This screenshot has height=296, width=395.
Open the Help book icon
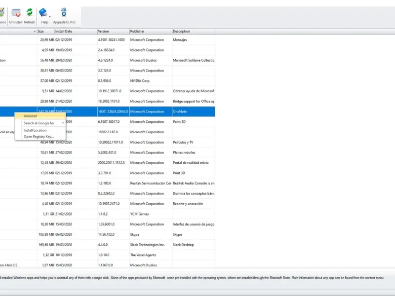(x=43, y=12)
